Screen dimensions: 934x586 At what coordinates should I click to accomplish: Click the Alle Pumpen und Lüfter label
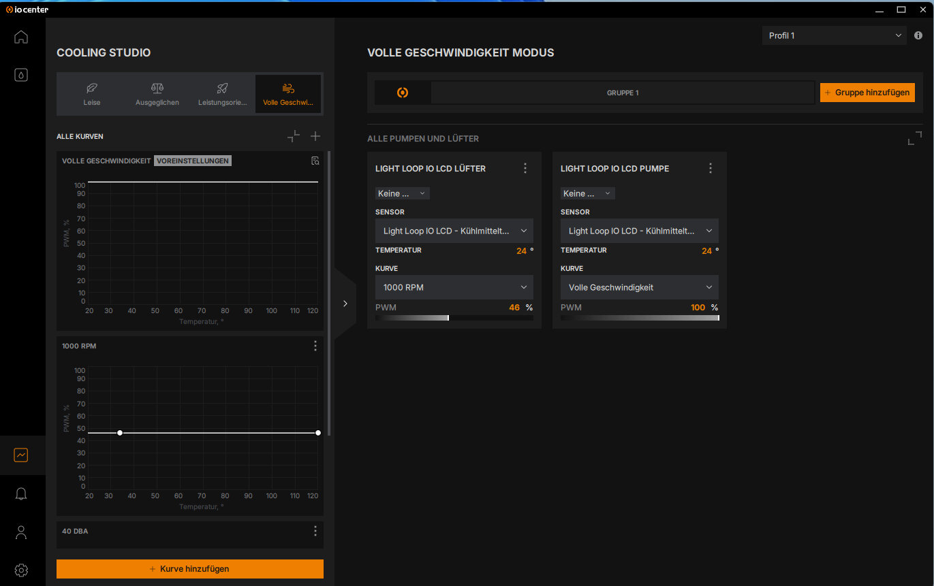423,139
